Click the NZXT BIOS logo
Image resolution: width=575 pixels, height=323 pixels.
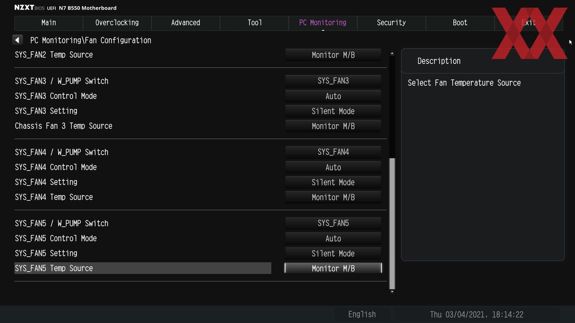click(x=29, y=8)
